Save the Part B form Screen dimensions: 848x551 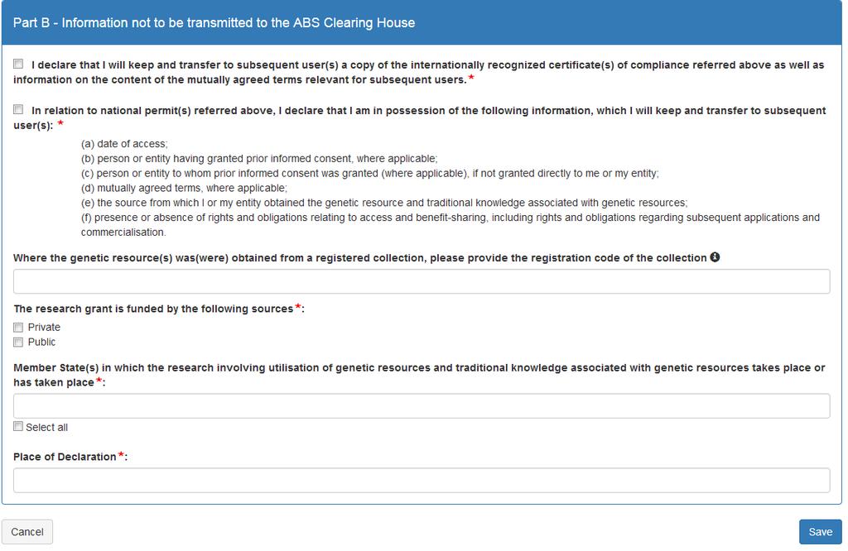(820, 532)
